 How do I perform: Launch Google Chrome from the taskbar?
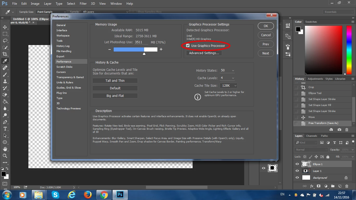[104, 195]
